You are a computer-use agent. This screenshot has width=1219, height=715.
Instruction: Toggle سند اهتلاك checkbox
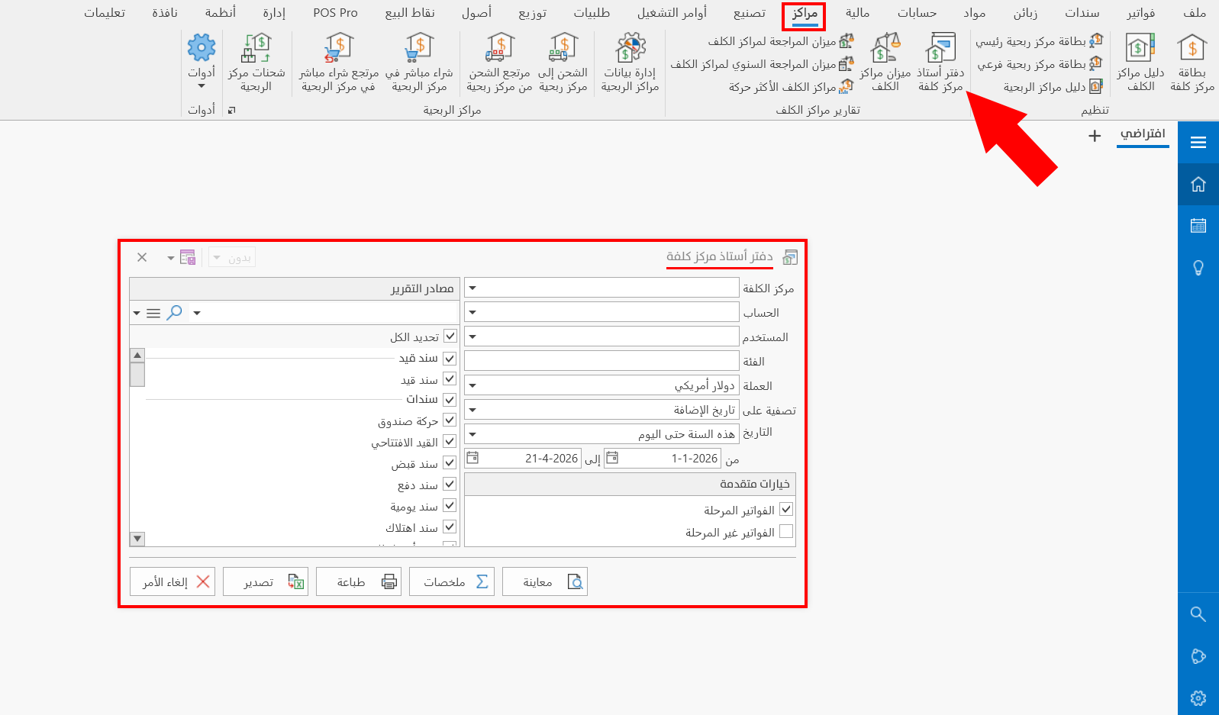pos(450,527)
